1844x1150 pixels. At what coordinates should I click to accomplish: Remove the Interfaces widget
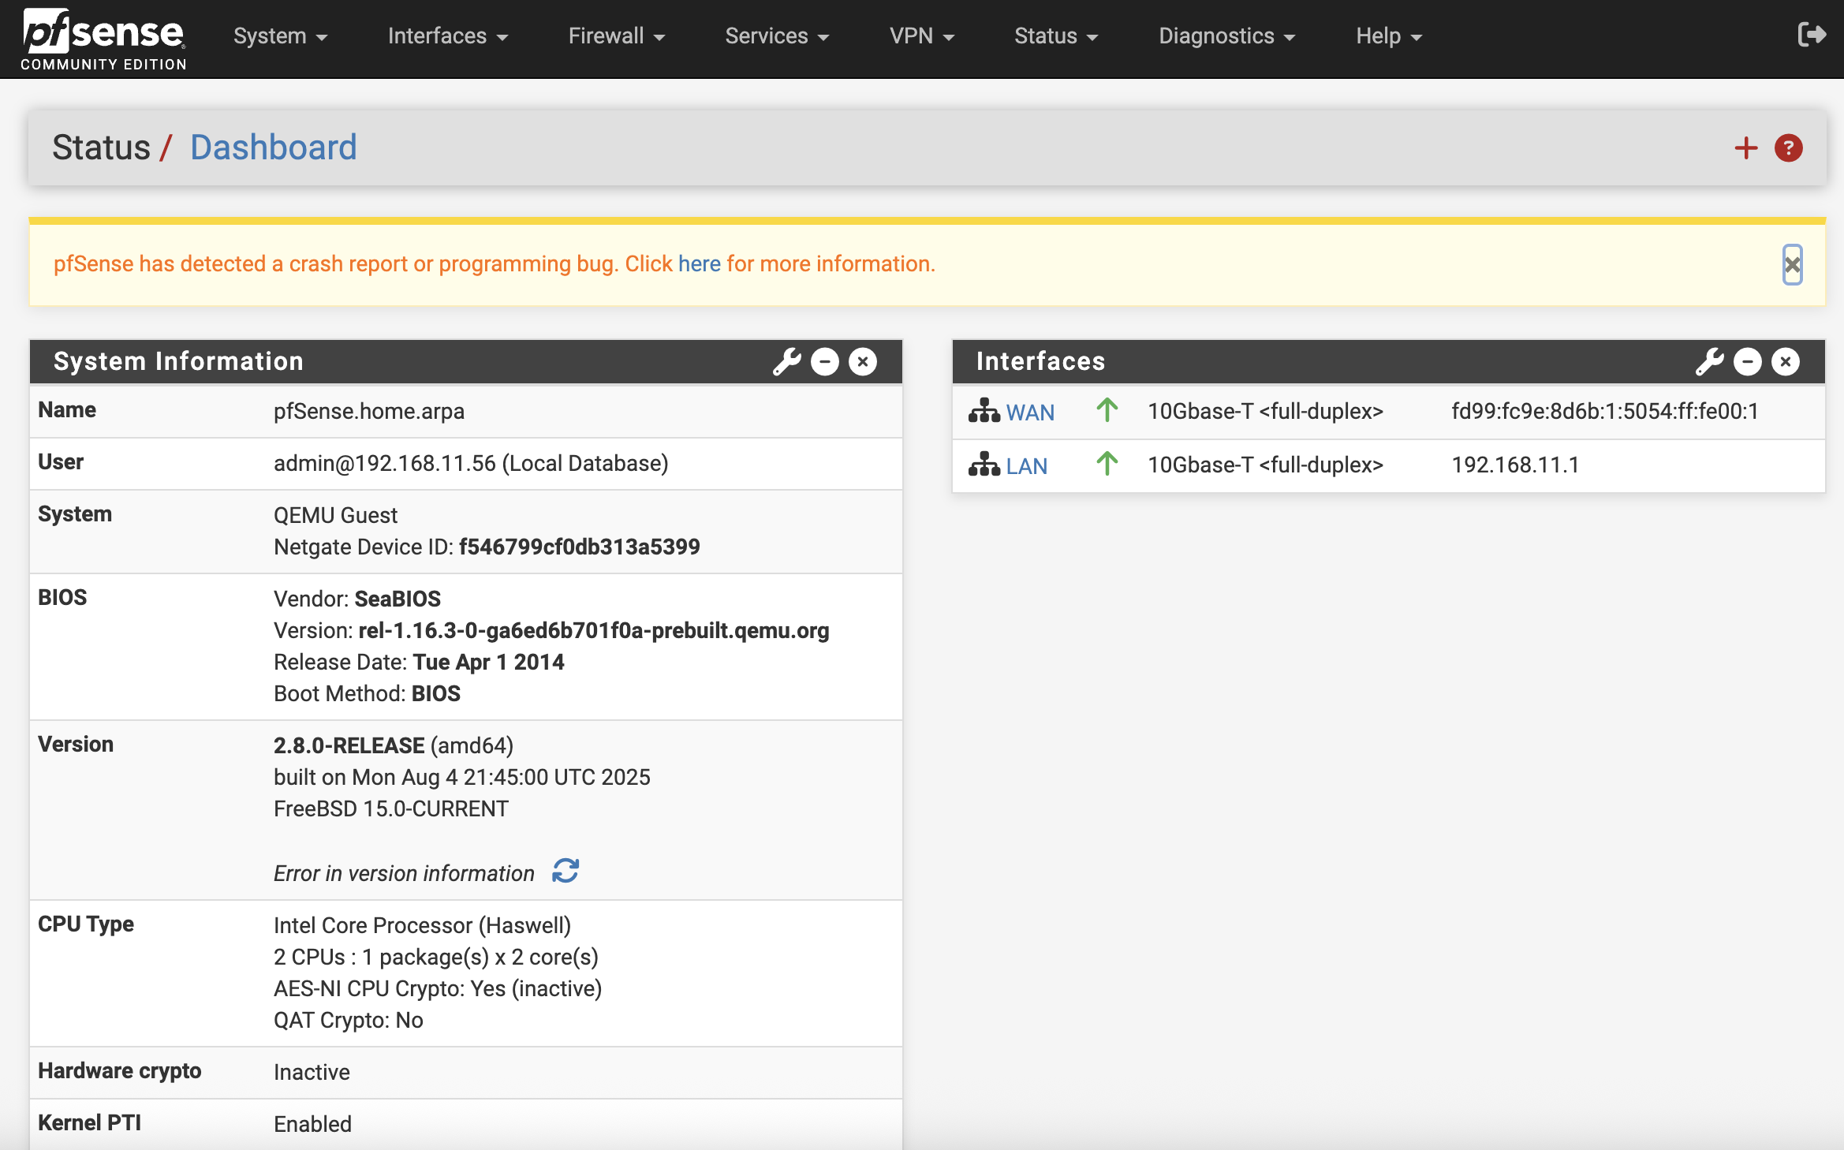[1786, 362]
